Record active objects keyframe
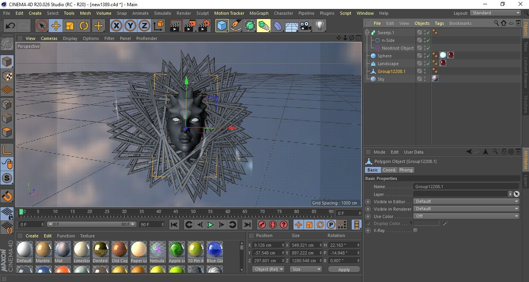This screenshot has width=529, height=282. 262,225
